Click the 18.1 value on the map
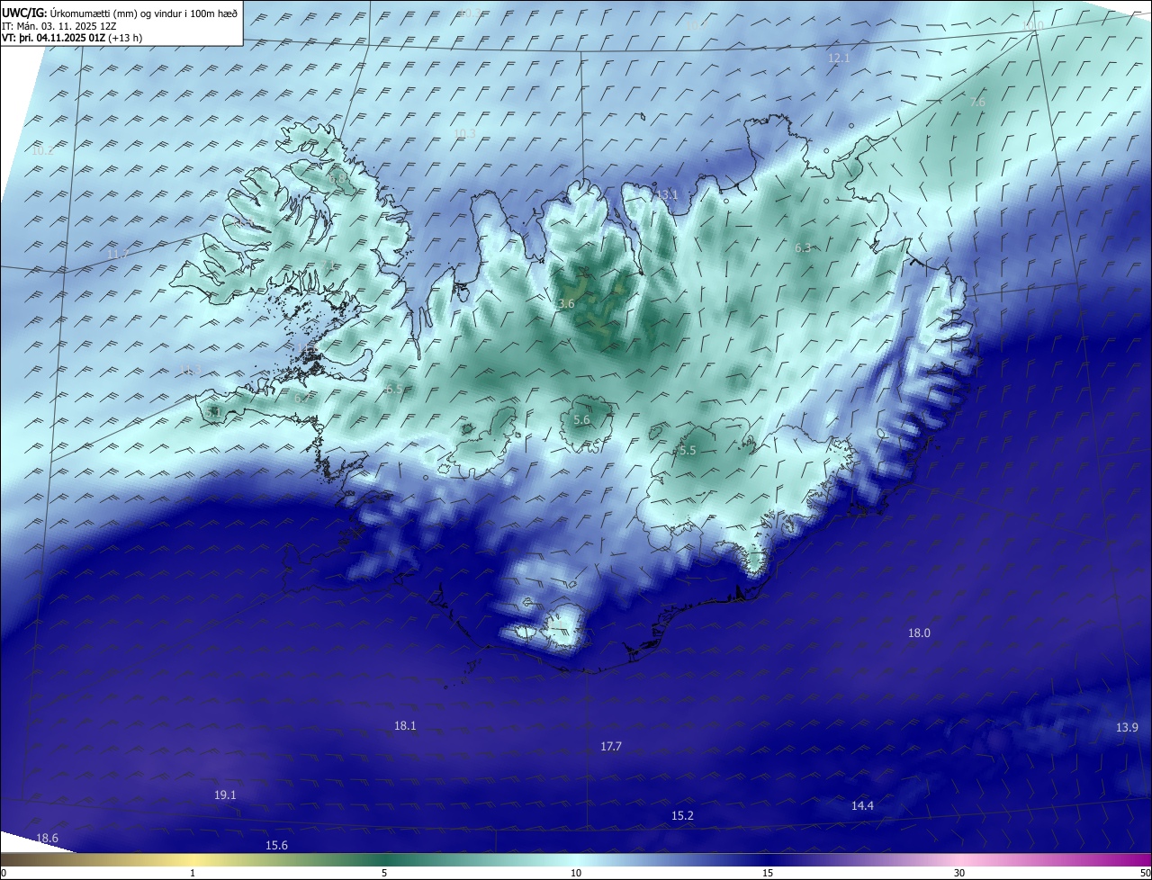 pyautogui.click(x=405, y=726)
